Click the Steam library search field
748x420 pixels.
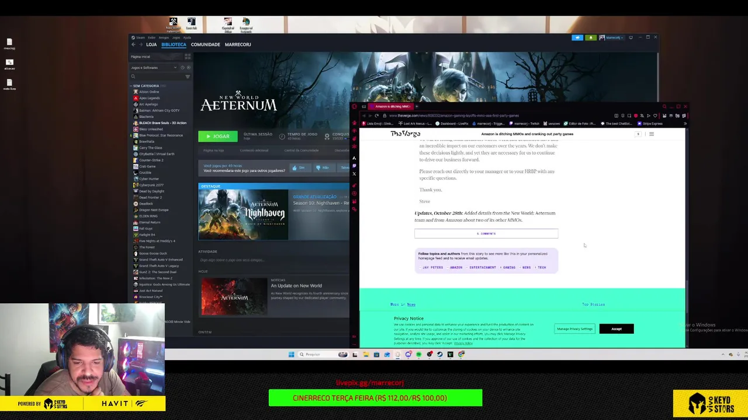pos(158,76)
